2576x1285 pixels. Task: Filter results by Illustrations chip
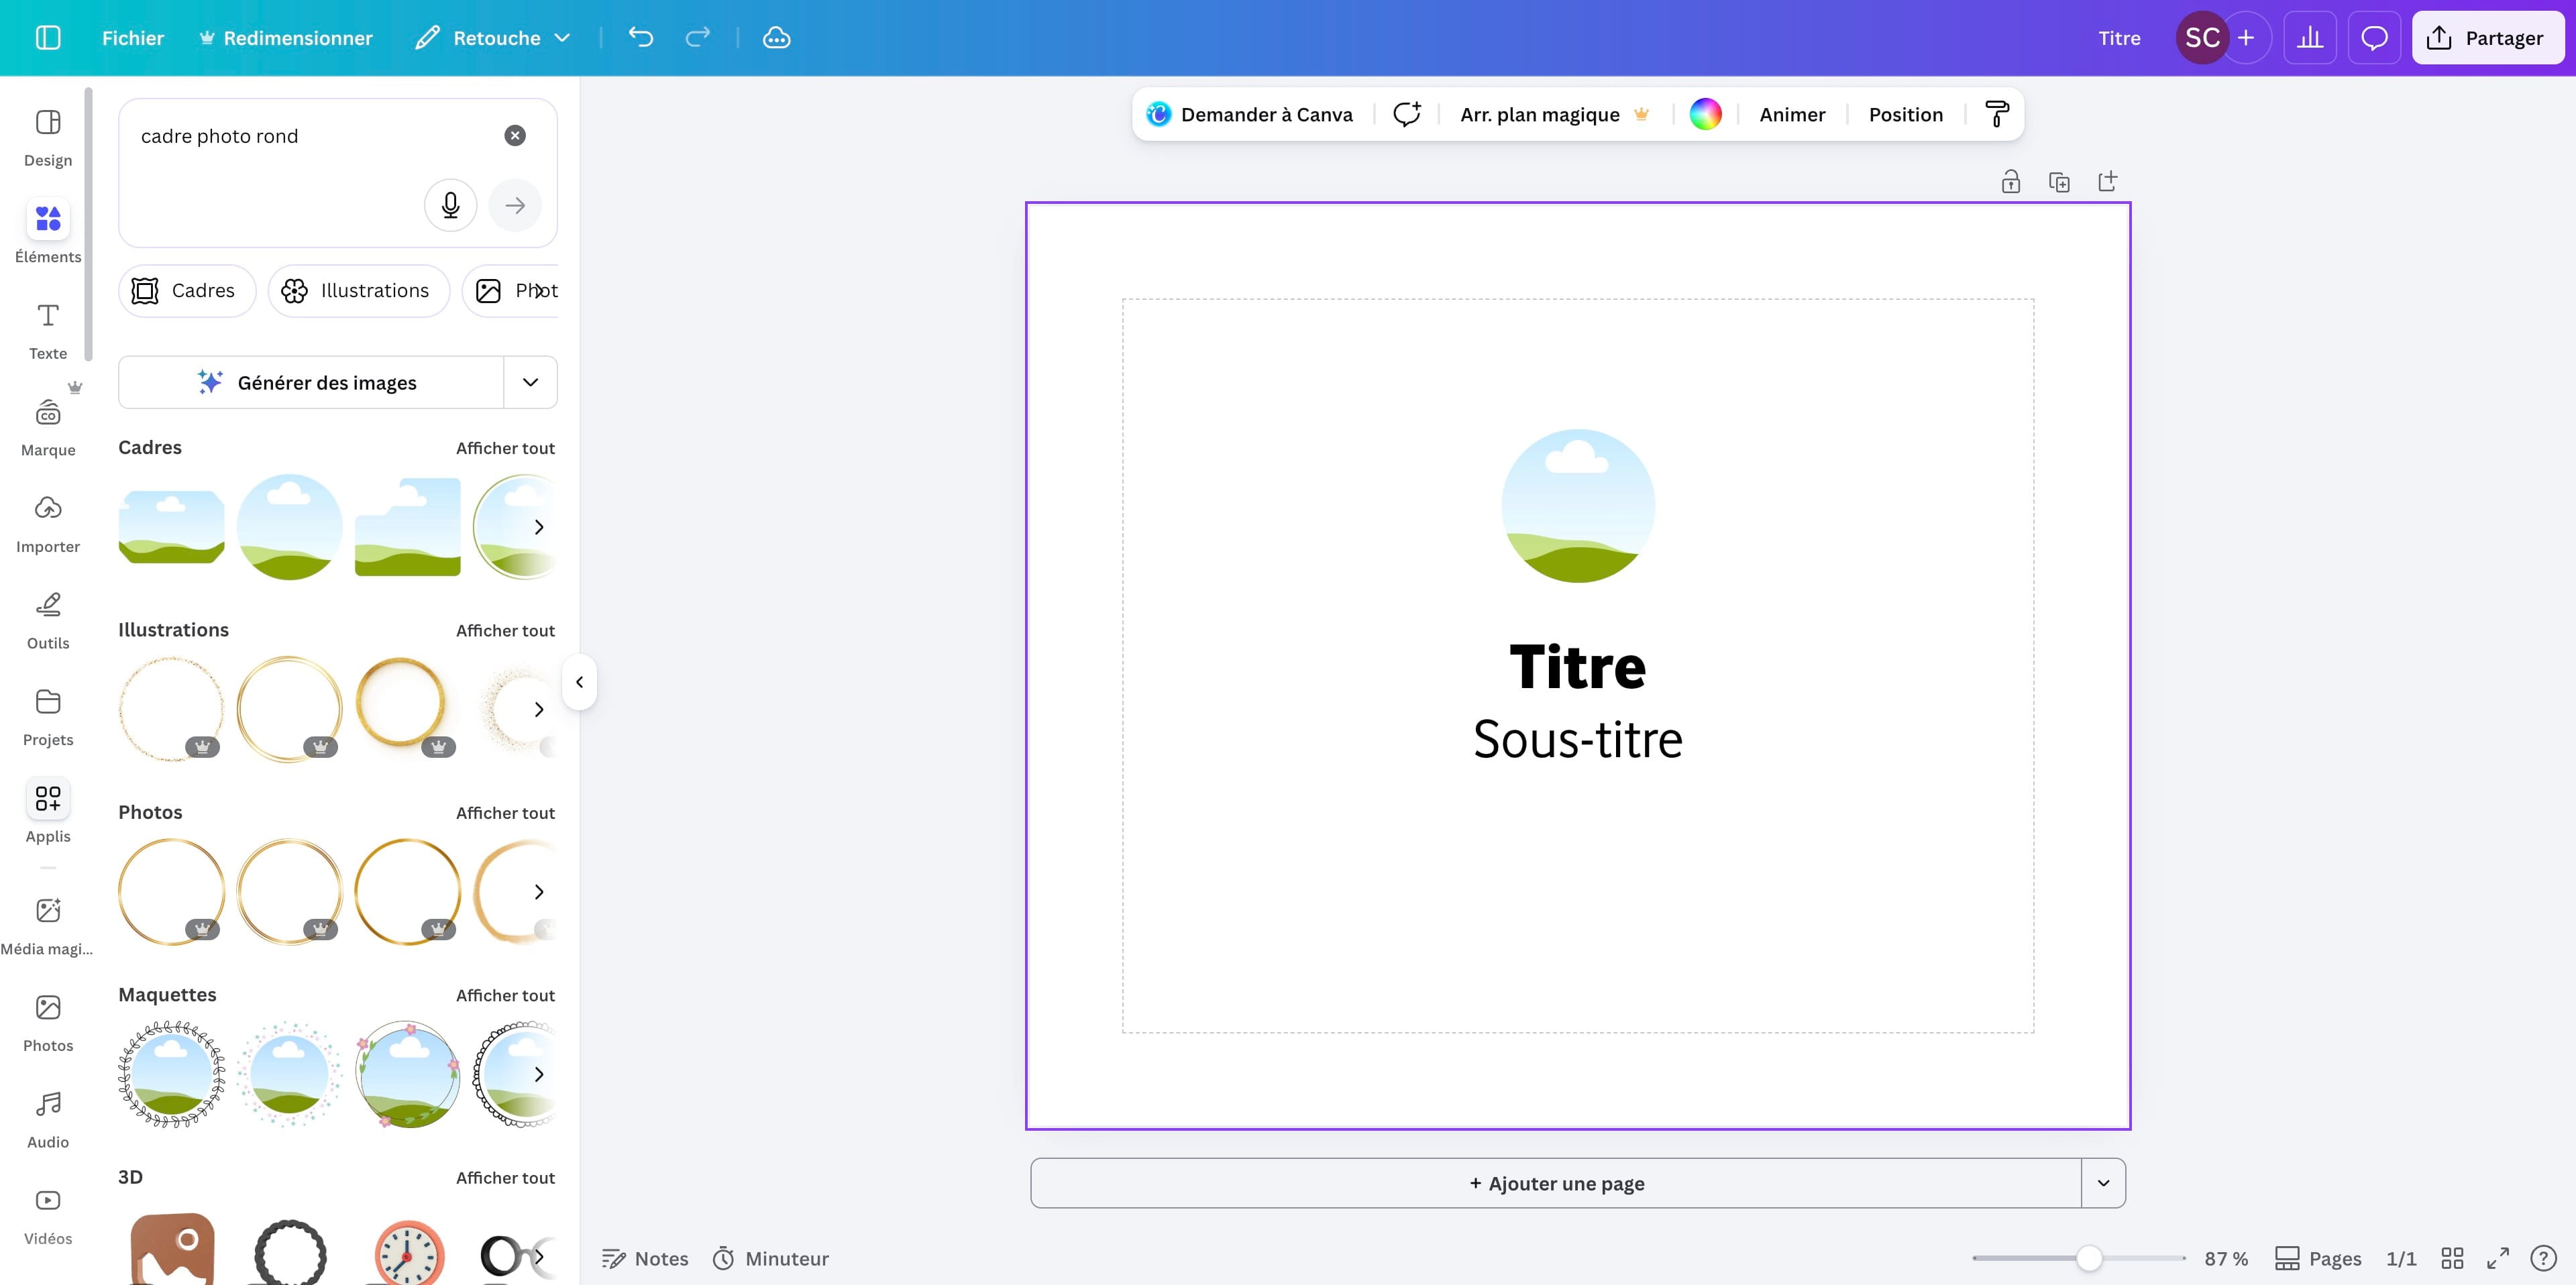[x=358, y=291]
